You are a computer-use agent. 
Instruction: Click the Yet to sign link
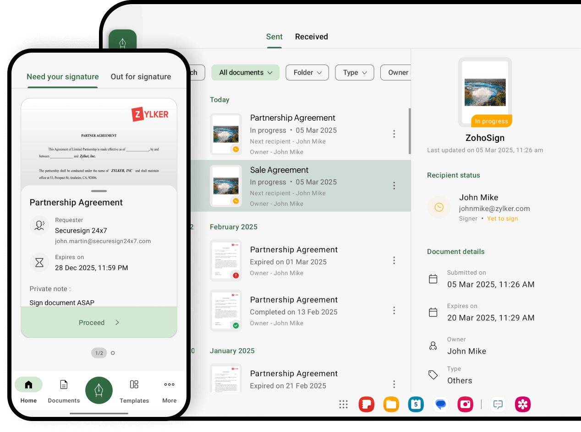click(x=502, y=219)
